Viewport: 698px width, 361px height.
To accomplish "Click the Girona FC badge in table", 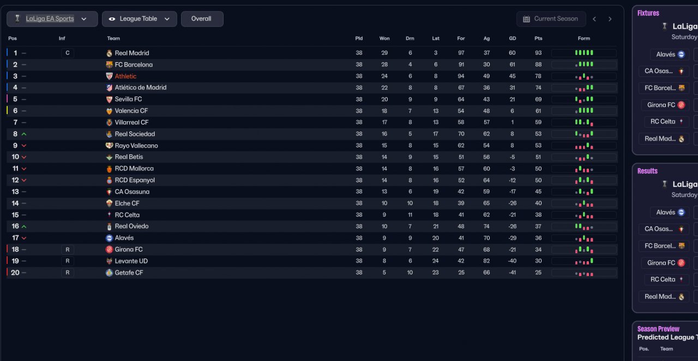I will [109, 250].
